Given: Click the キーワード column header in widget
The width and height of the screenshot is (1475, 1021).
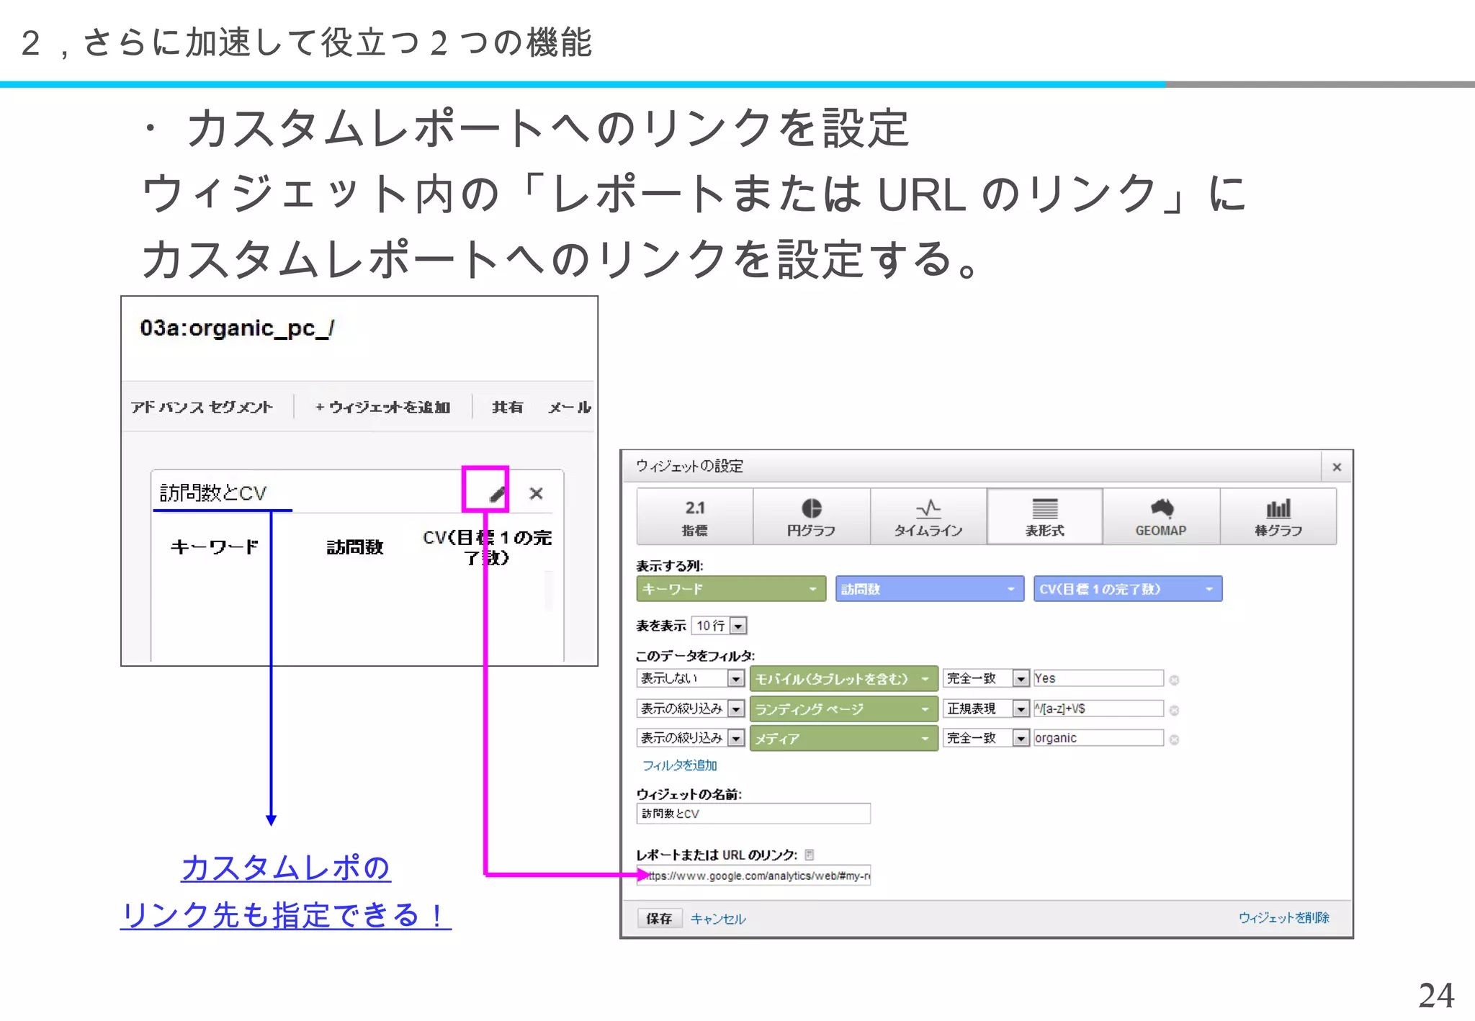Looking at the screenshot, I should [x=215, y=547].
